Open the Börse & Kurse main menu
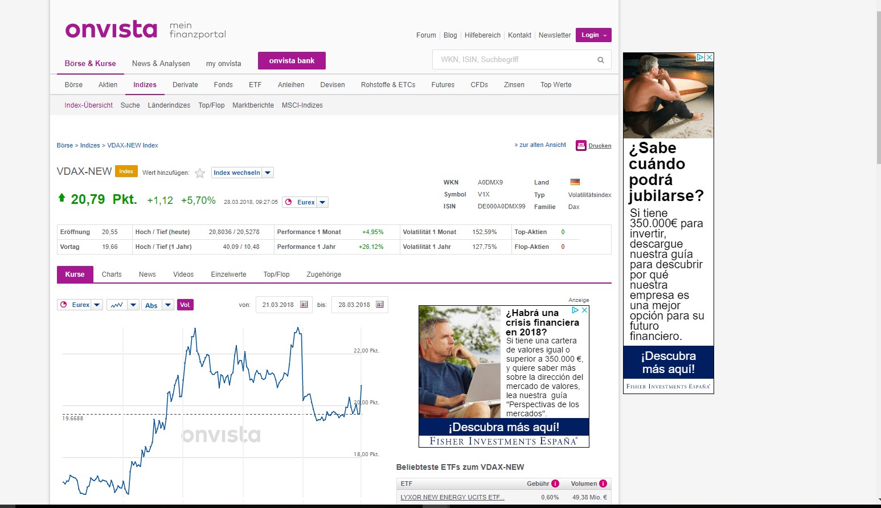This screenshot has width=881, height=508. point(90,64)
